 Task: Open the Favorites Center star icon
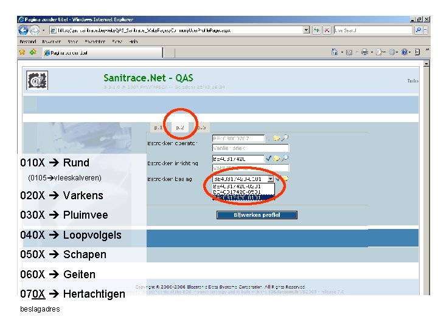click(x=22, y=52)
